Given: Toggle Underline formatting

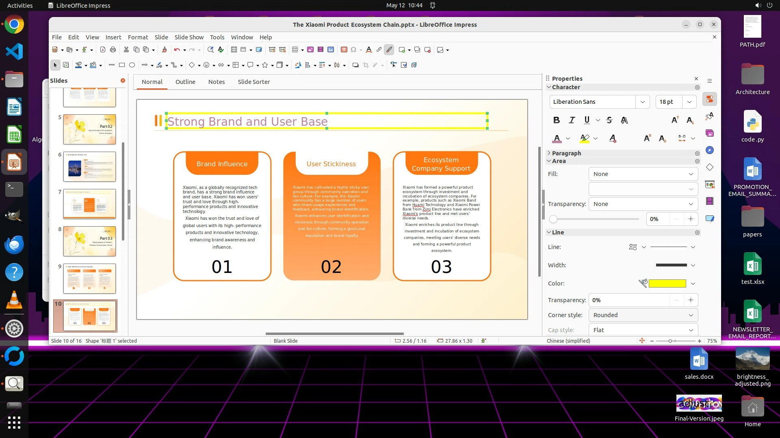Looking at the screenshot, I should [x=587, y=120].
